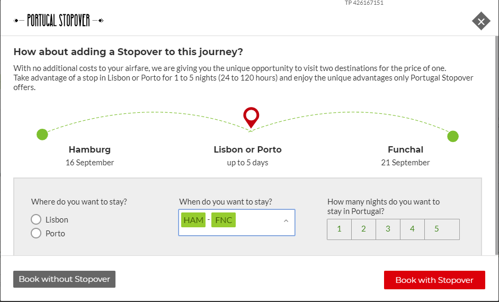Choose 4 nights in Portugal
Viewport: 499px width, 302px height.
click(x=412, y=229)
